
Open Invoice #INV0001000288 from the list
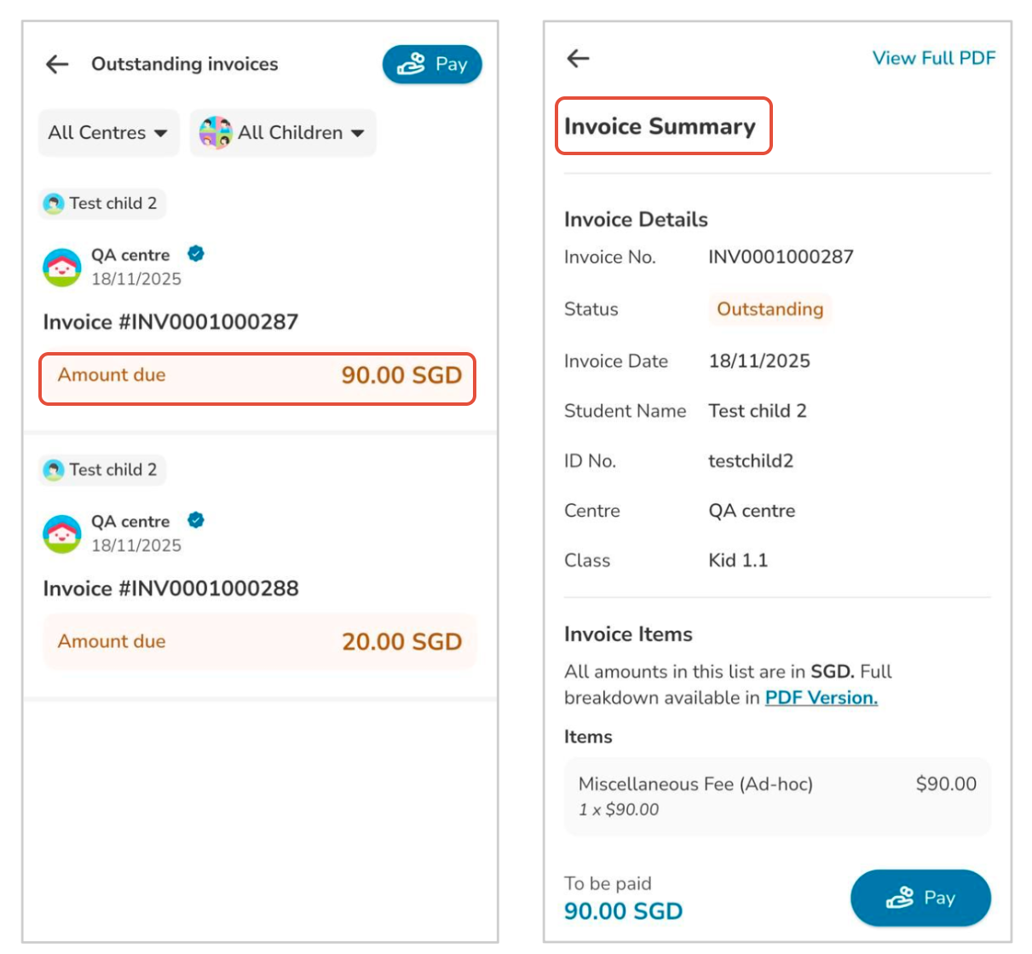[x=170, y=588]
